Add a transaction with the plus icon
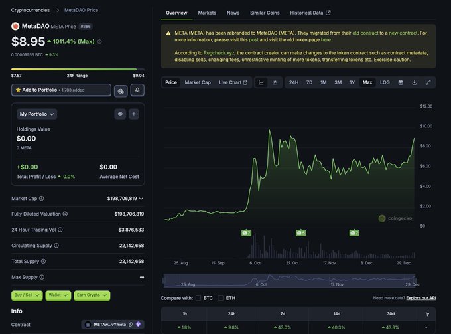 (x=134, y=114)
